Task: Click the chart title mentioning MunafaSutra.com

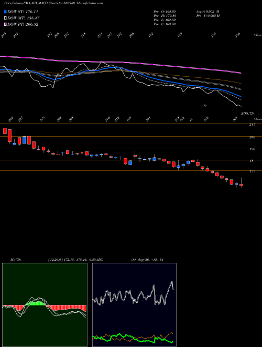Action: pos(53,3)
